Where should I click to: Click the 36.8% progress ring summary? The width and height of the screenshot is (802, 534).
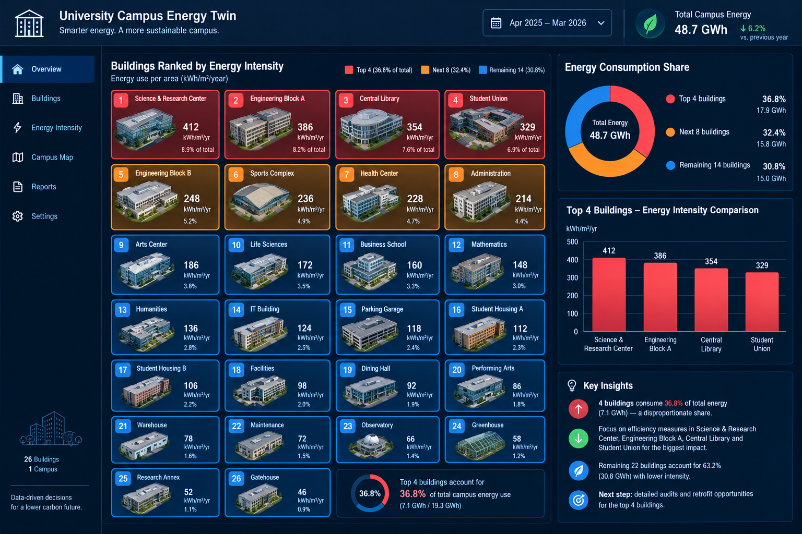[370, 493]
